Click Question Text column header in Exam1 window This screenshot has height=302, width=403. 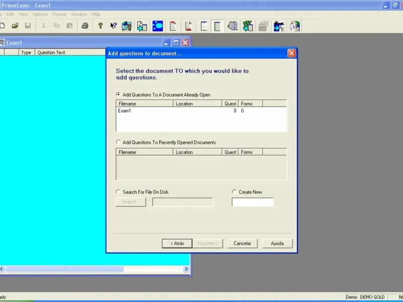coord(70,52)
